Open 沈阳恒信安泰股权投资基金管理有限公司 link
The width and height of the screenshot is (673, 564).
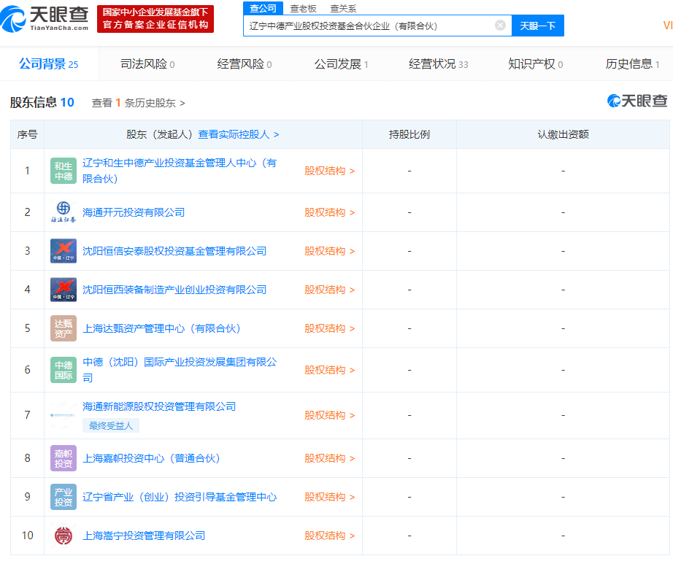(x=174, y=251)
